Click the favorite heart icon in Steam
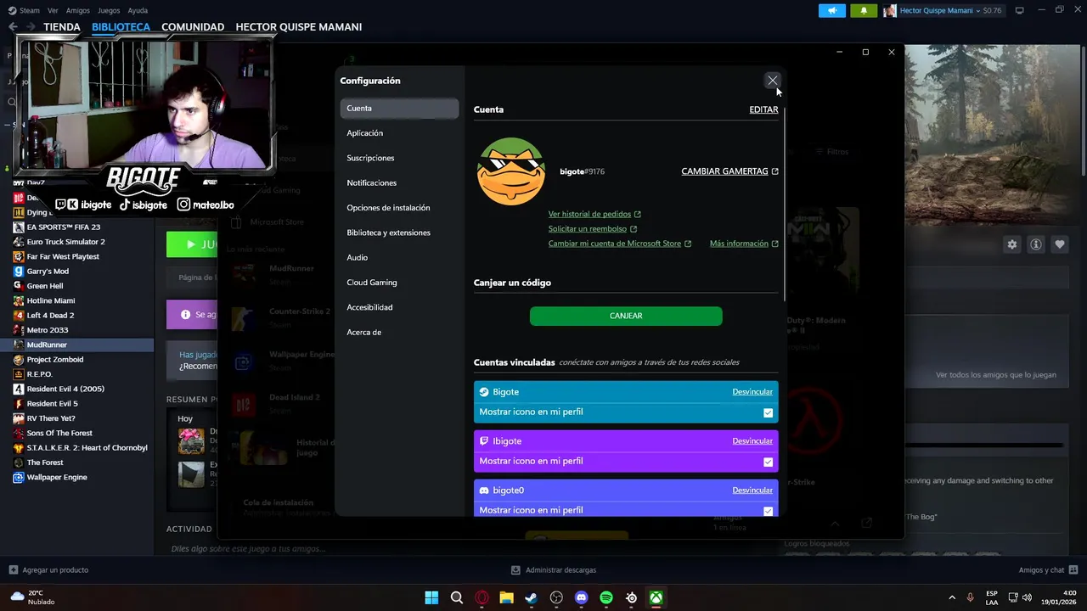The height and width of the screenshot is (611, 1087). (1060, 244)
